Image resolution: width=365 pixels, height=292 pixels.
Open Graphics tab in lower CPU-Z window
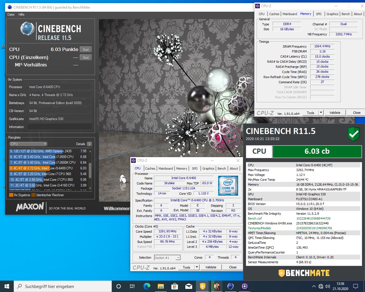(x=208, y=169)
